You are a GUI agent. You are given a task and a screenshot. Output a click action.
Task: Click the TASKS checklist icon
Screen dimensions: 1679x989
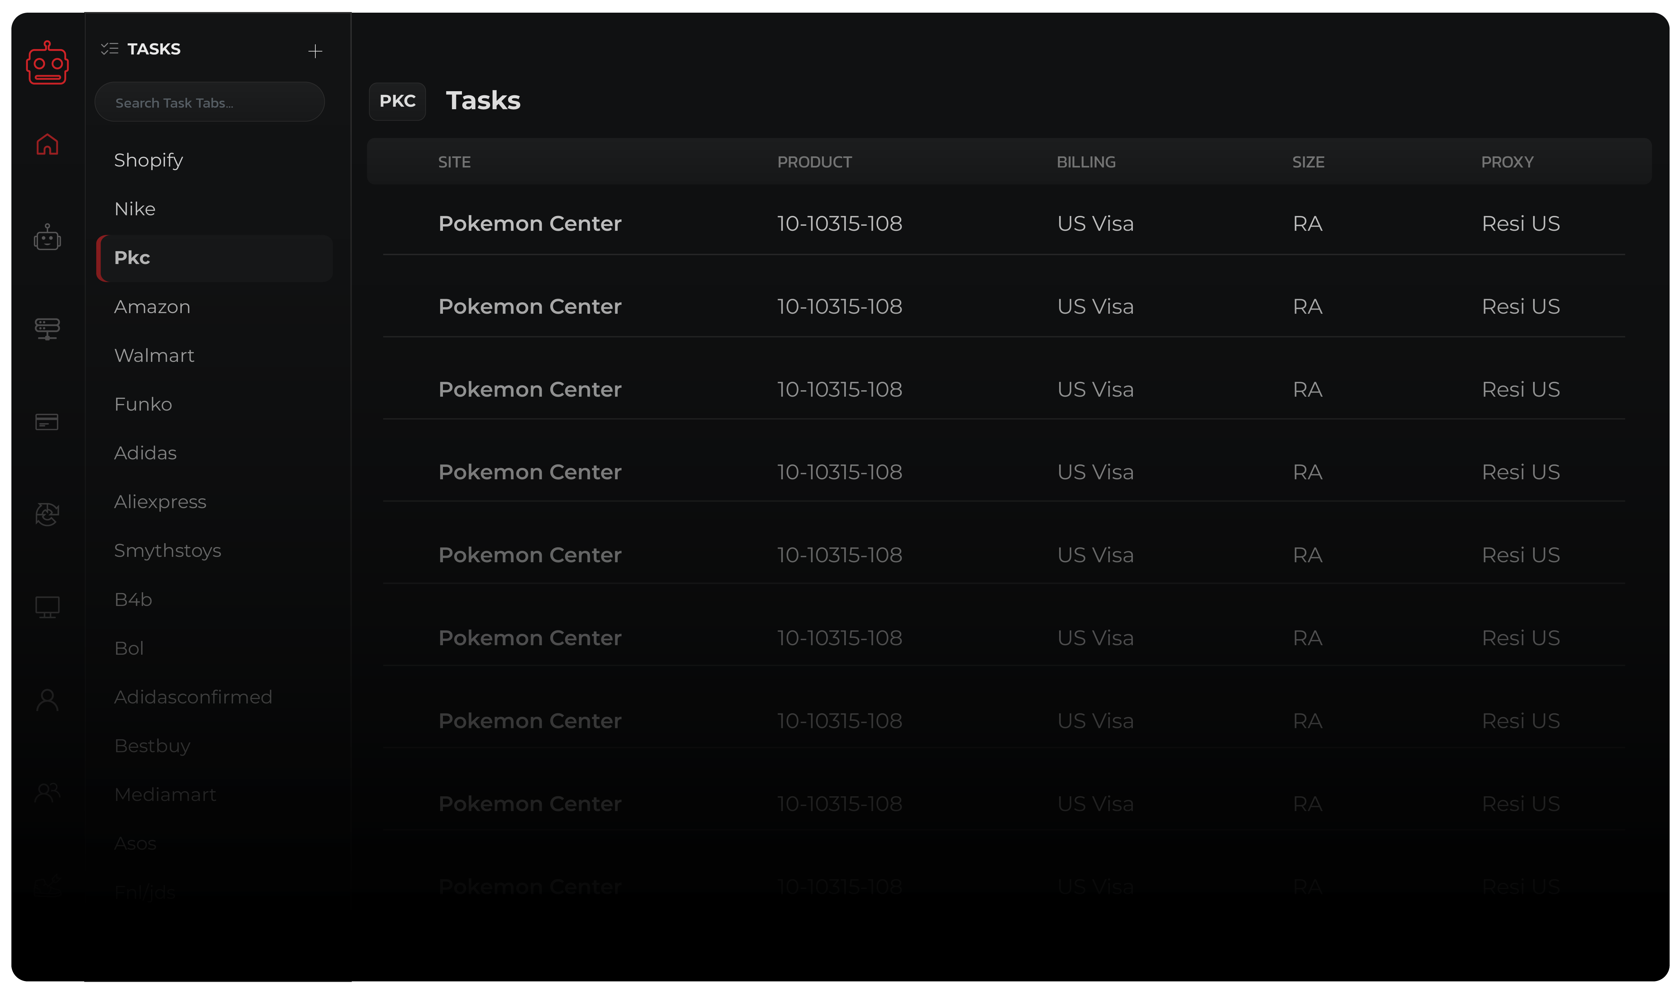(109, 49)
